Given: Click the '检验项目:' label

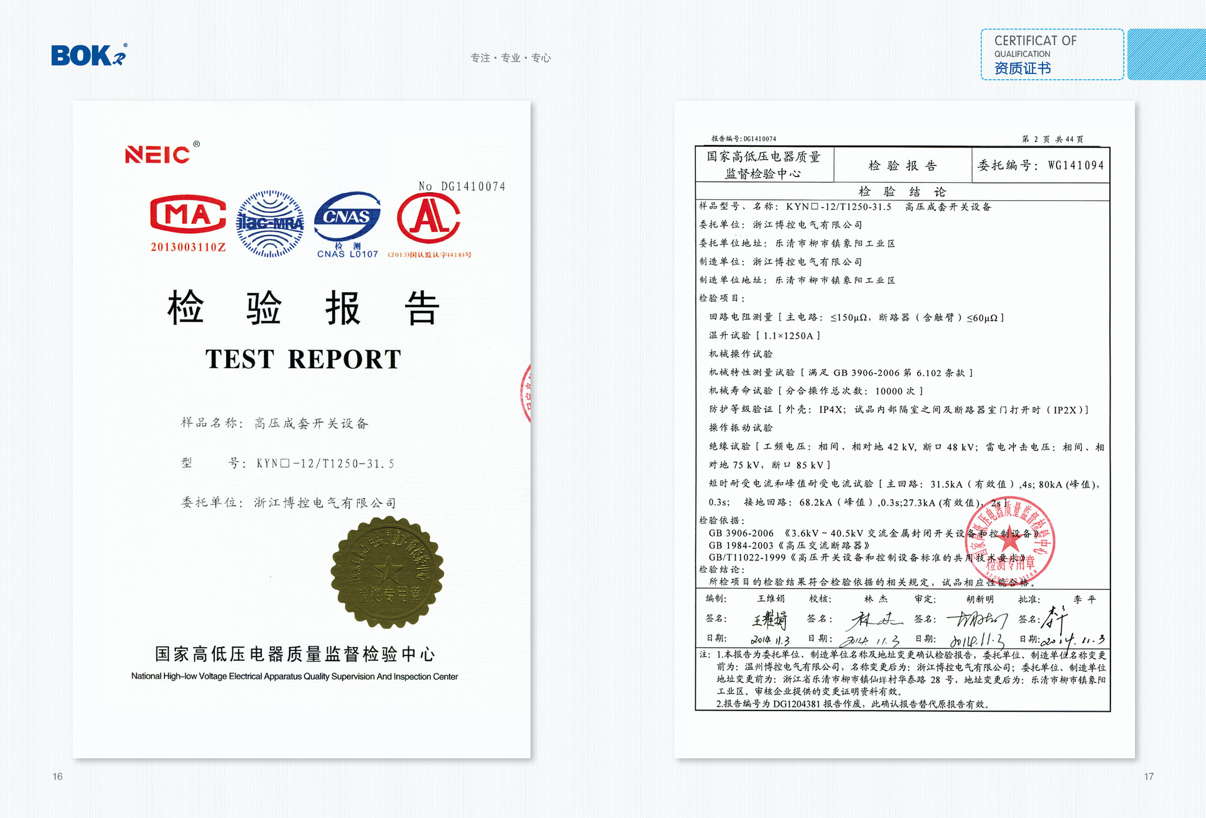Looking at the screenshot, I should tap(722, 298).
